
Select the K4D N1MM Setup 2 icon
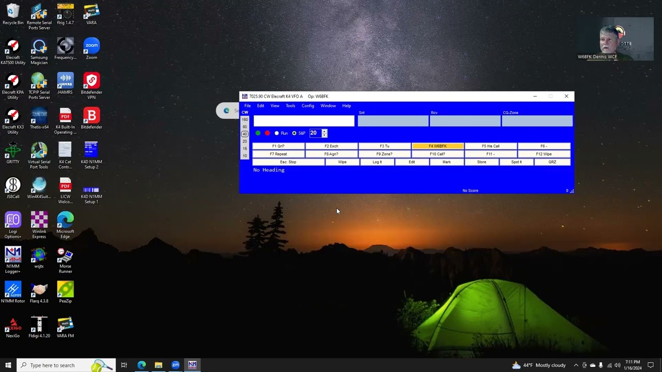pos(92,156)
